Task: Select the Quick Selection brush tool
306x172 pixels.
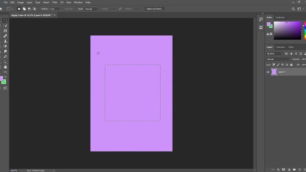Action: point(5,25)
